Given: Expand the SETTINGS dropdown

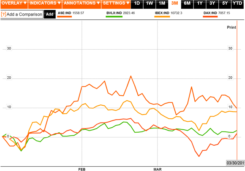Looking at the screenshot, I should tap(116, 4).
